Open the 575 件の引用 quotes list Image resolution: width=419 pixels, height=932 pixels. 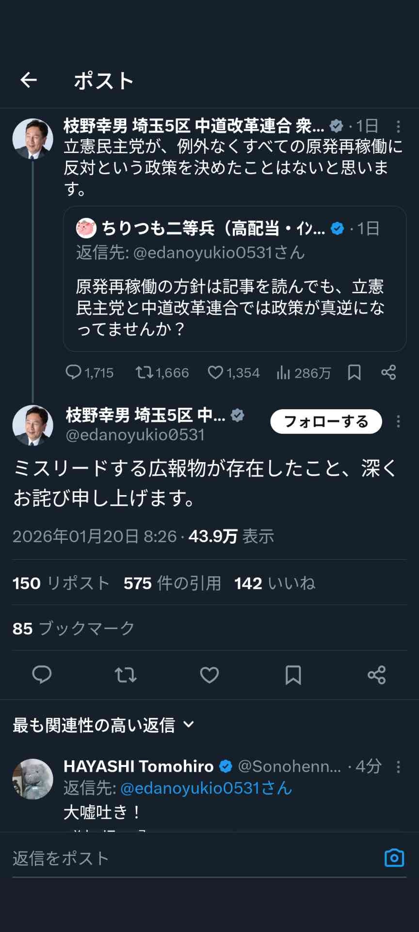172,583
